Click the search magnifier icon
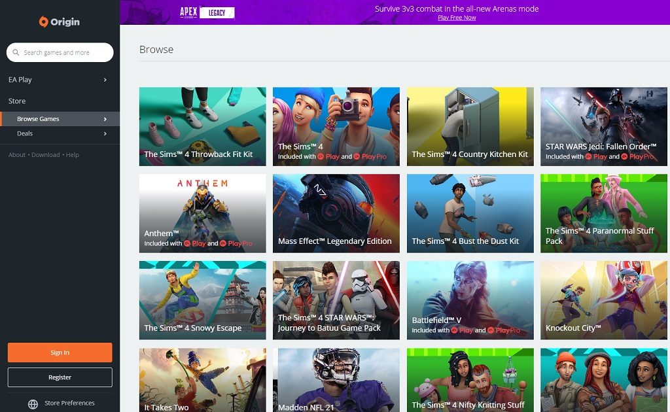Screen dimensions: 670x412 [x=16, y=52]
